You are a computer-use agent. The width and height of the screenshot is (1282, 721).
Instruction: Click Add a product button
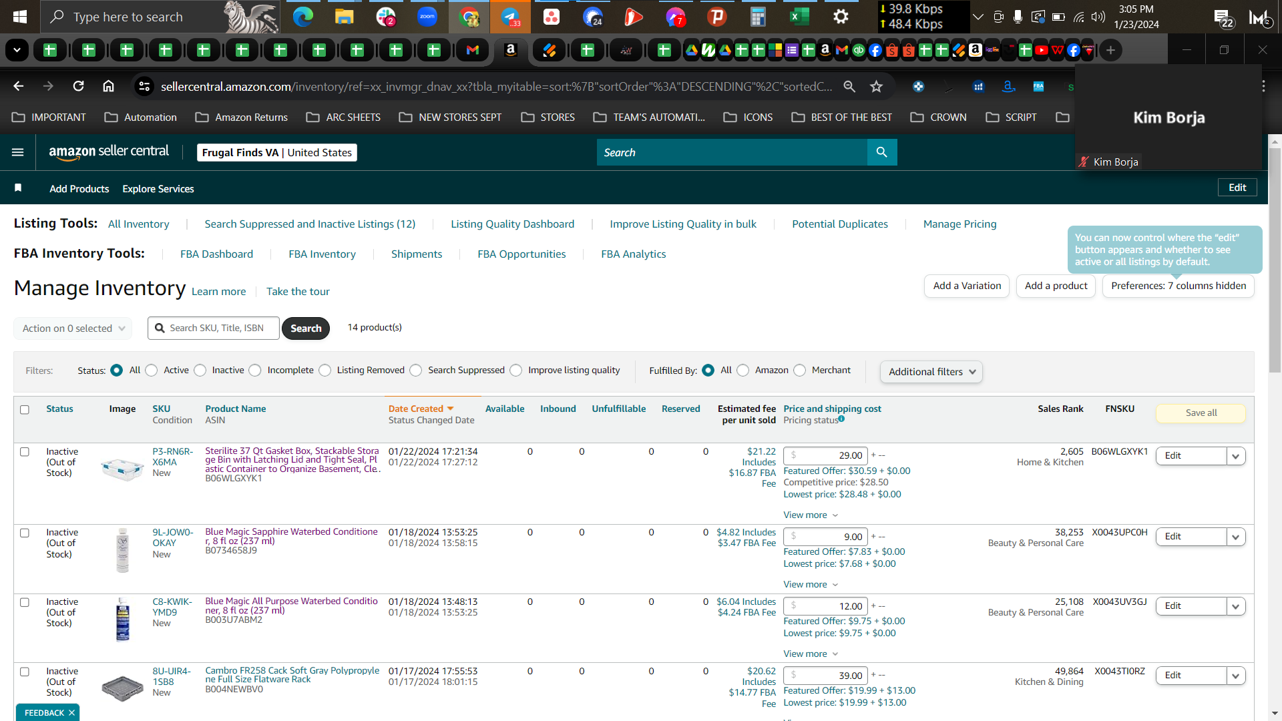(x=1056, y=286)
